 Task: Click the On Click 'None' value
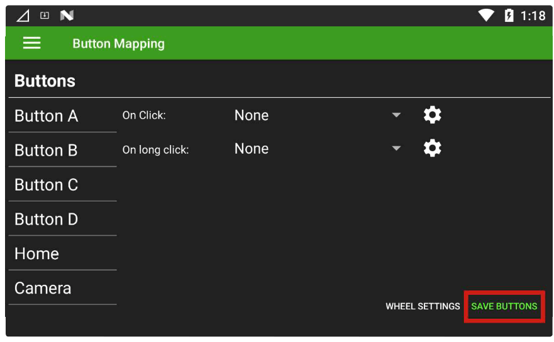(252, 115)
